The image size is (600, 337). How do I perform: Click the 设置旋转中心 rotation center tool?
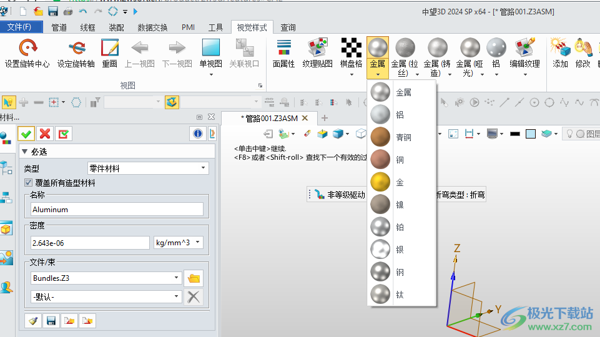tap(27, 54)
